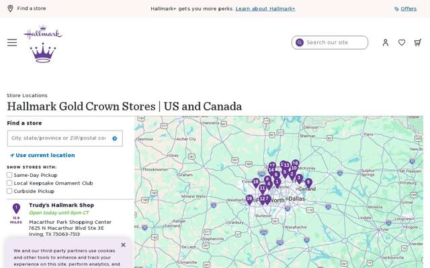
Task: Select map pin number 7
Action: (268, 200)
